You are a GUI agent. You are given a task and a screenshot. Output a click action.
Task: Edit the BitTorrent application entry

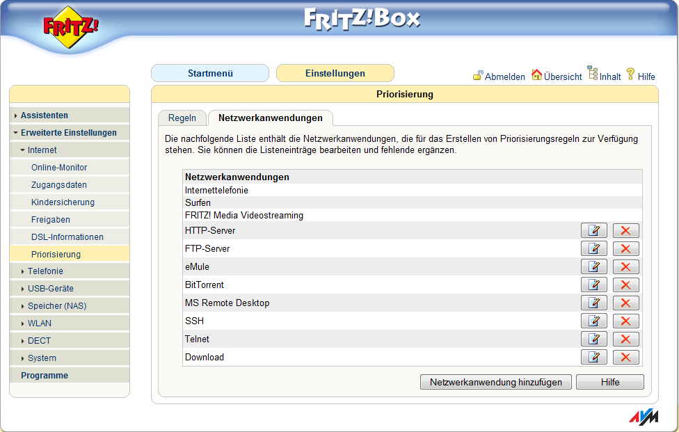pyautogui.click(x=593, y=285)
